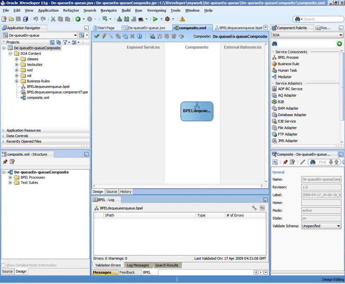Switch Structure panel to Source view

[7, 271]
